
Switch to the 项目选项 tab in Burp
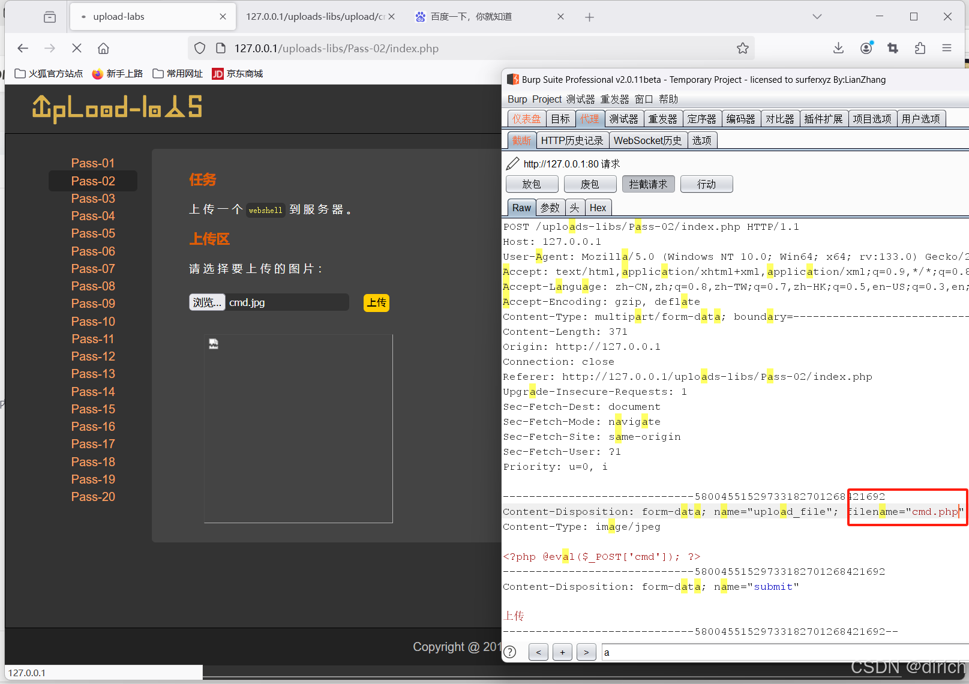click(x=872, y=119)
